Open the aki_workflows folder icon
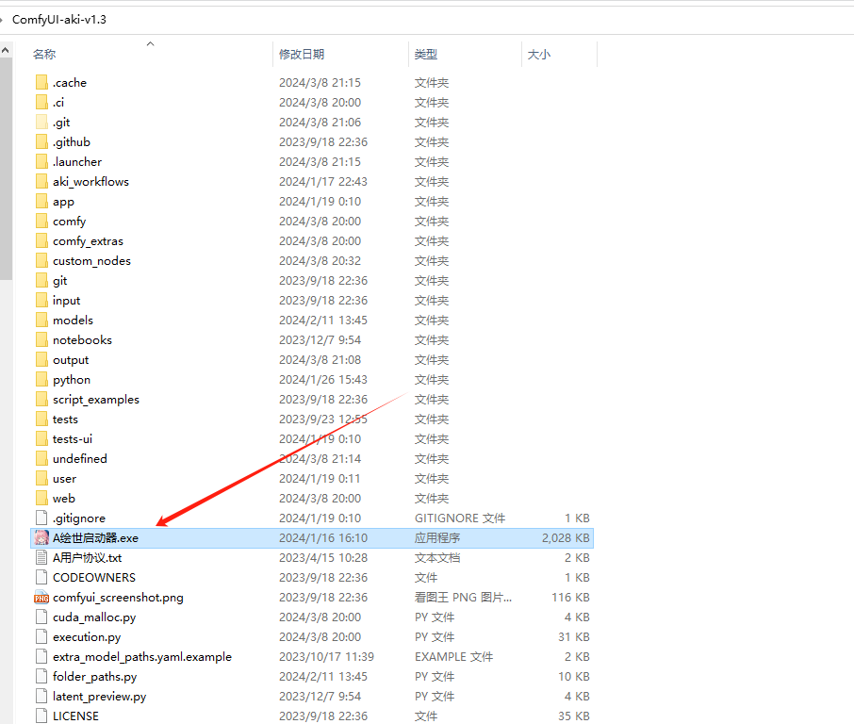 (x=42, y=181)
